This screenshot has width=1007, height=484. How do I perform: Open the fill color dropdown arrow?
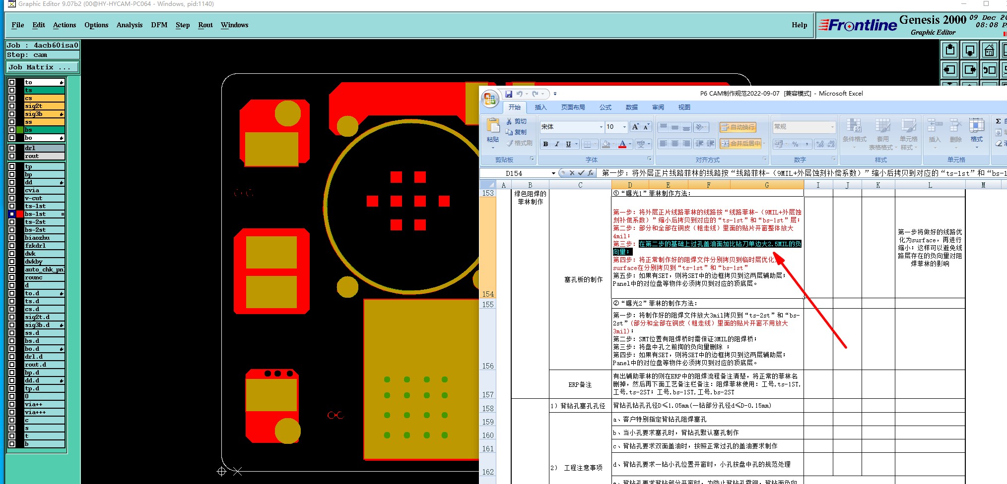coord(613,144)
